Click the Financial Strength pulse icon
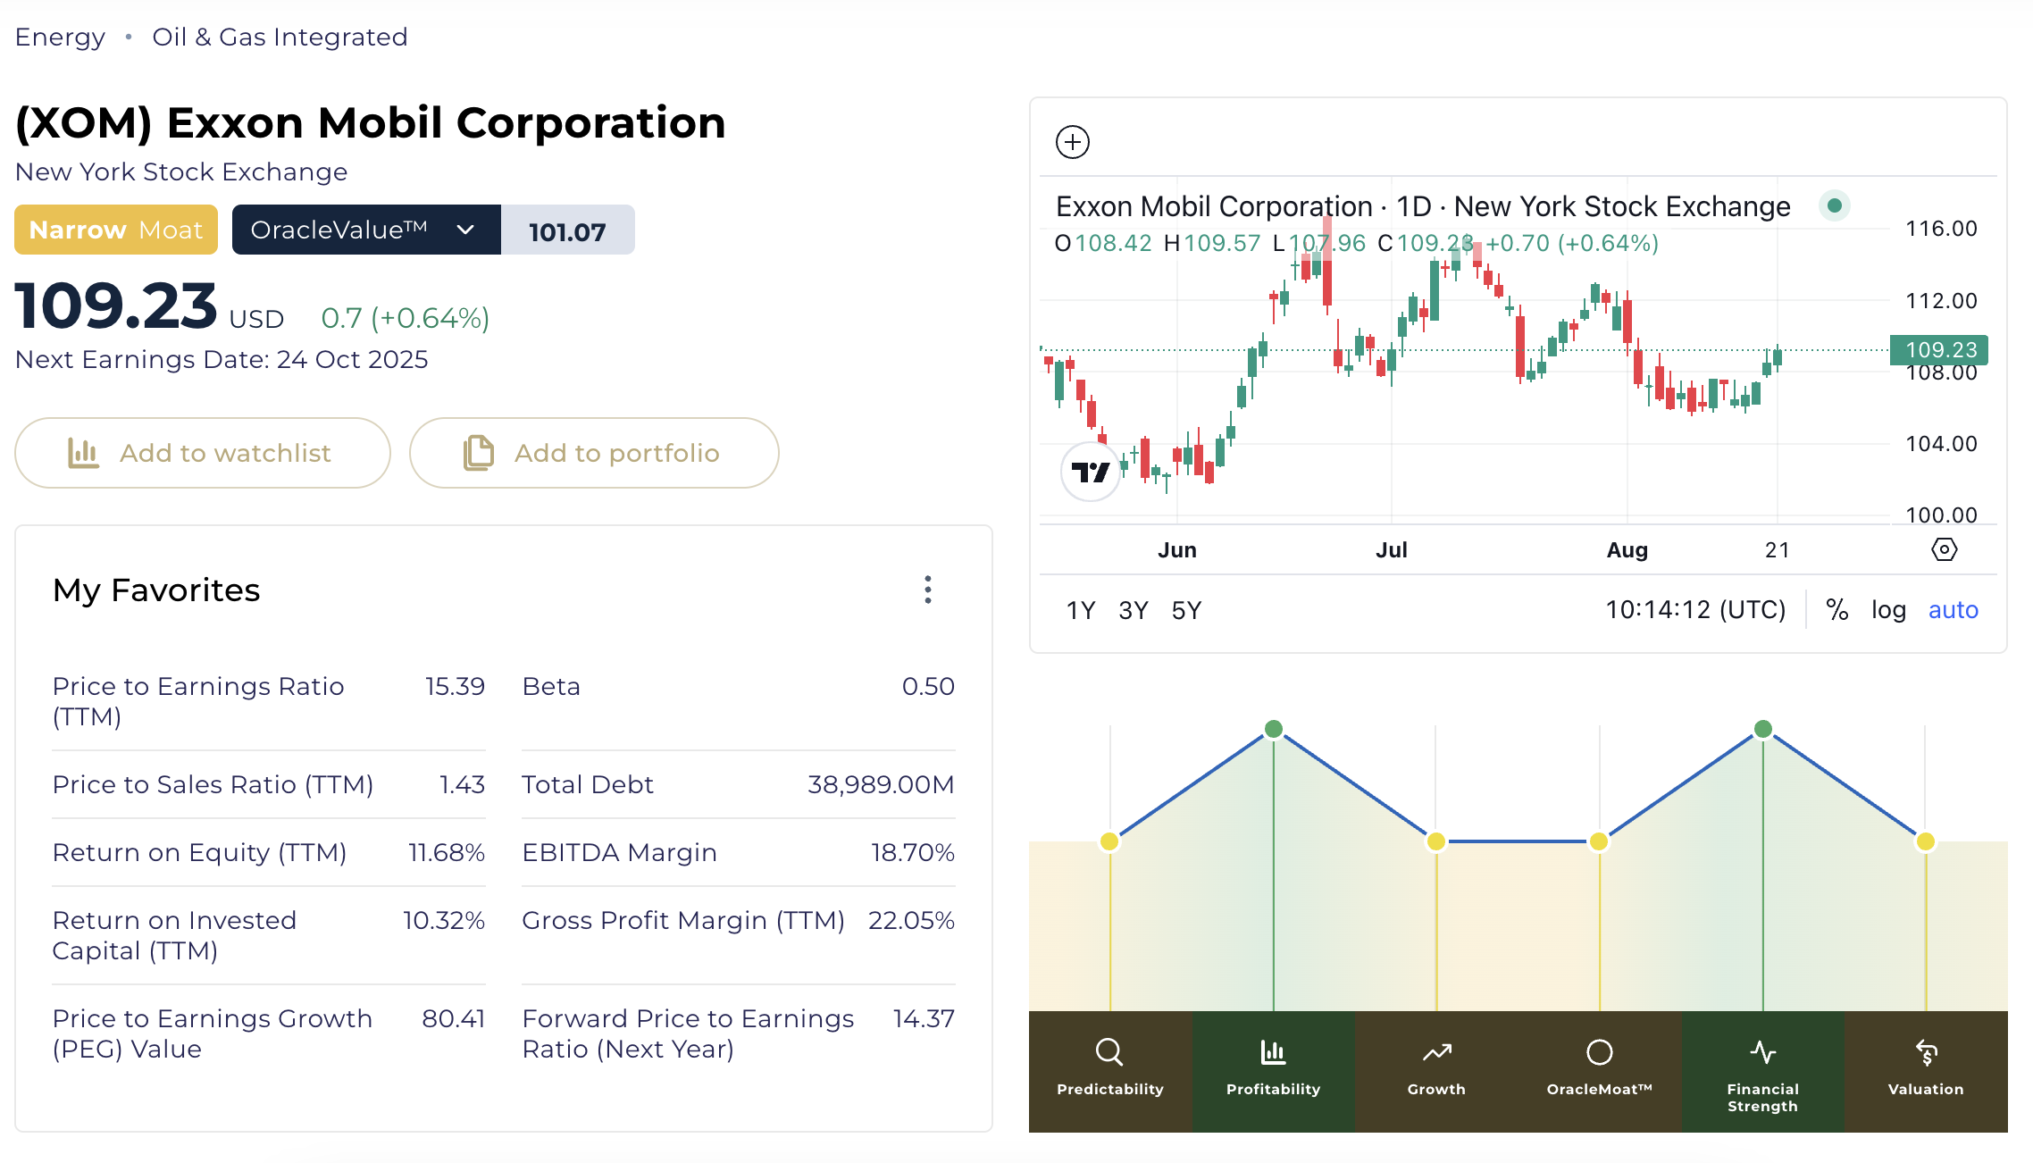The image size is (2033, 1163). 1762,1052
